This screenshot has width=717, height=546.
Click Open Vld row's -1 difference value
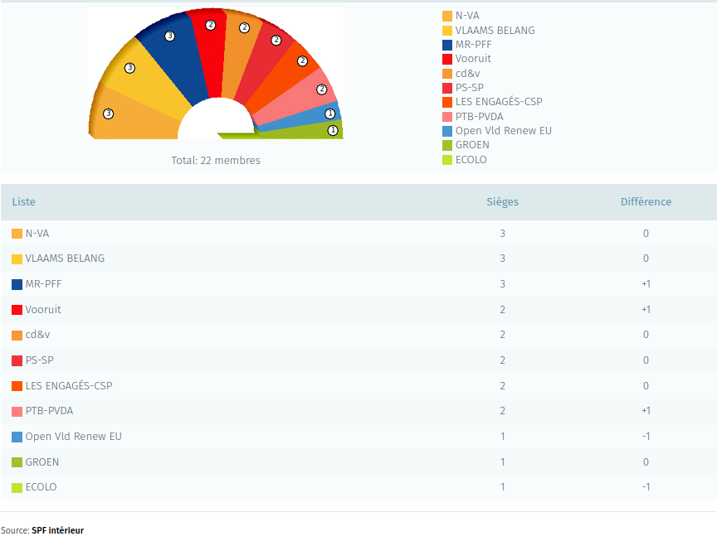tap(646, 437)
